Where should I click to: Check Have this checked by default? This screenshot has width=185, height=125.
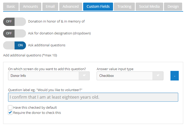click(10, 107)
